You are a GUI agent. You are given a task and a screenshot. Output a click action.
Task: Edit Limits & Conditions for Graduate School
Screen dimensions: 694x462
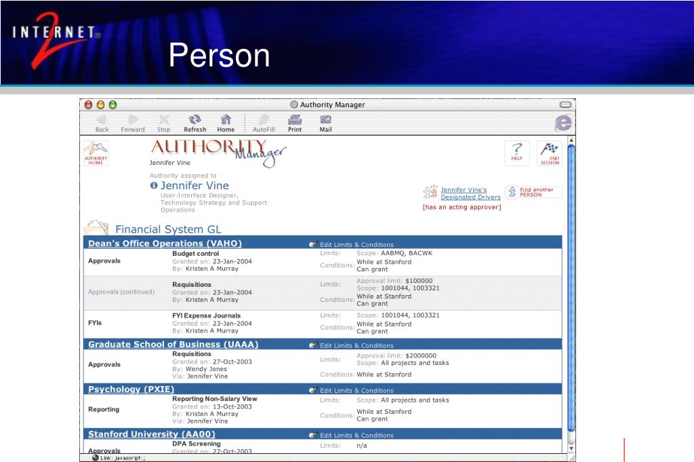[356, 345]
